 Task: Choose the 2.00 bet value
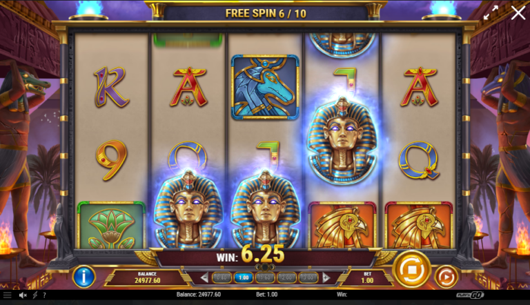click(286, 277)
